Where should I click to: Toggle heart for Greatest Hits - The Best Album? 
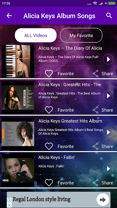tap(49, 110)
